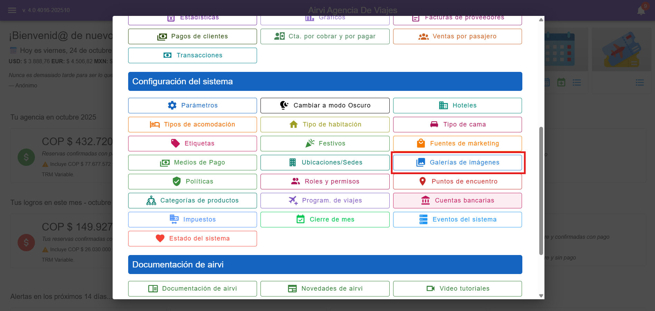Open Video tutoriales link
Screen dimensions: 655x311
pyautogui.click(x=457, y=289)
